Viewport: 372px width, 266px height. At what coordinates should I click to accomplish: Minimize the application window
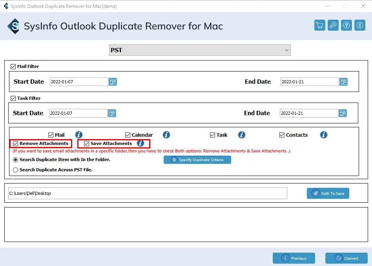328,6
